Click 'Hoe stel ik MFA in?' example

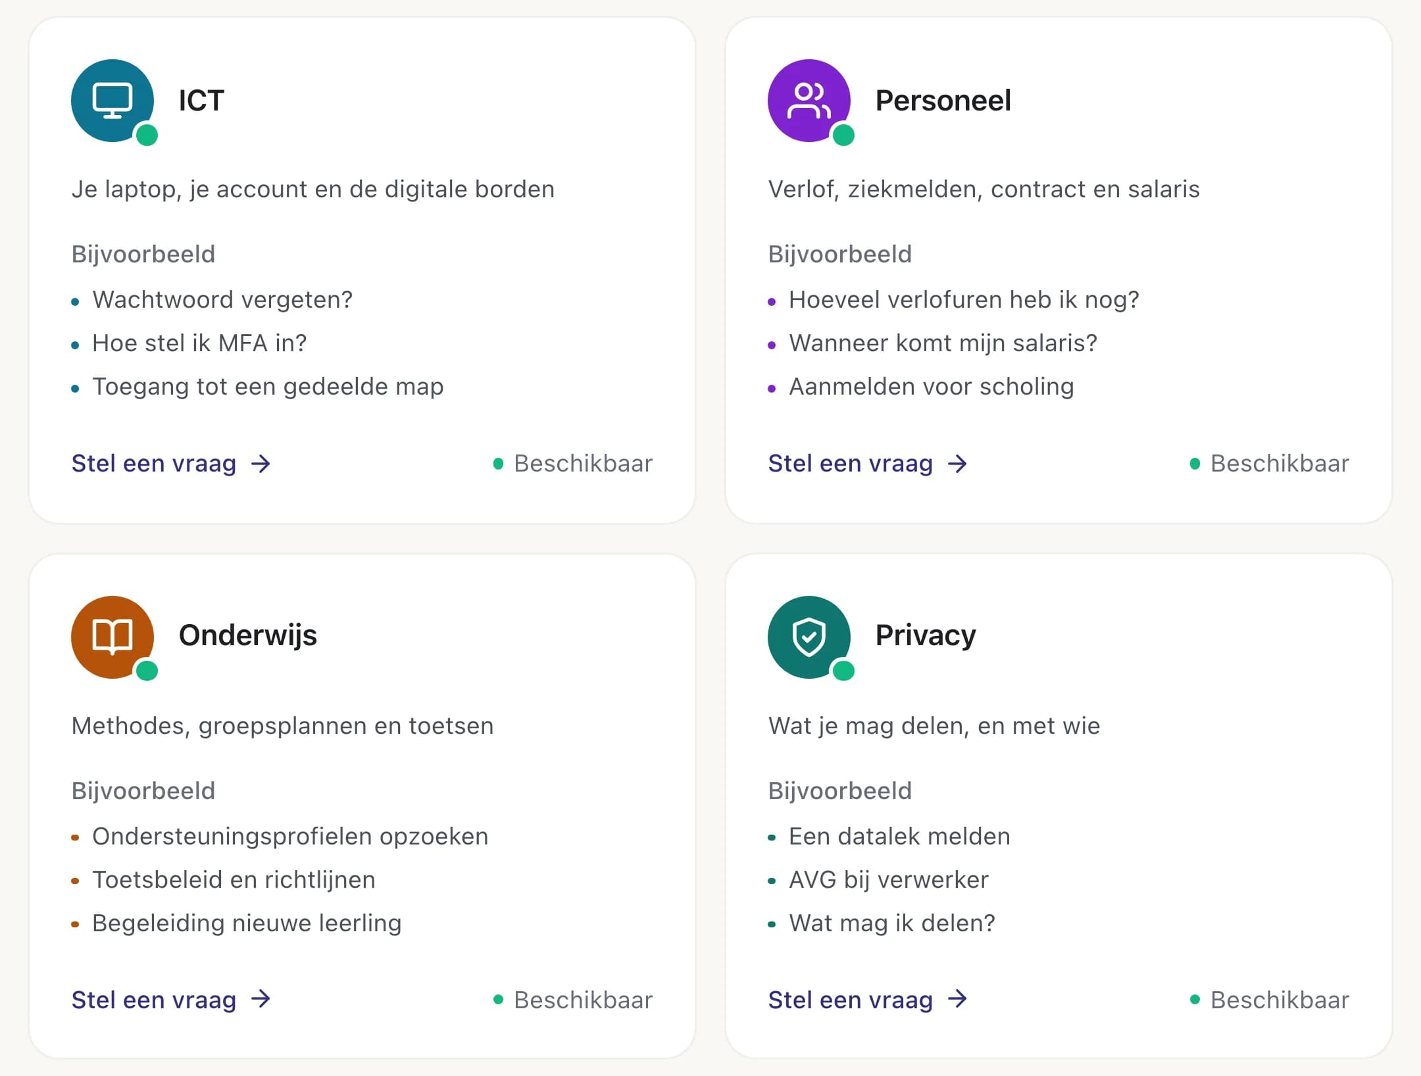(199, 343)
